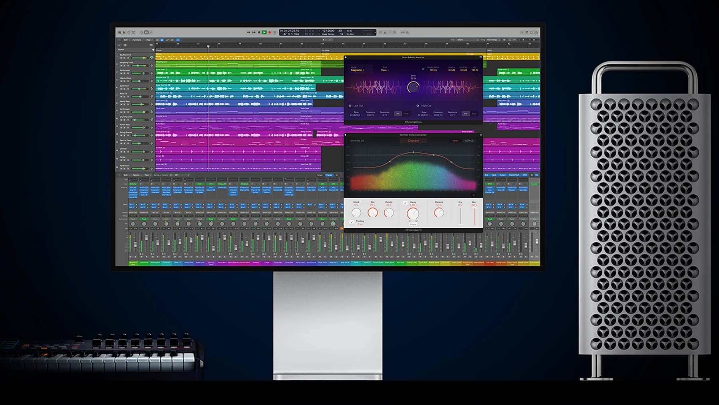Click the Wet slider in ChromaVerb

[474, 215]
